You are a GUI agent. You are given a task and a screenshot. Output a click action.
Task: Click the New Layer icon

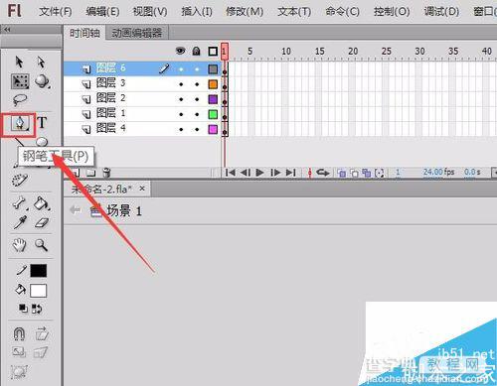tap(76, 173)
